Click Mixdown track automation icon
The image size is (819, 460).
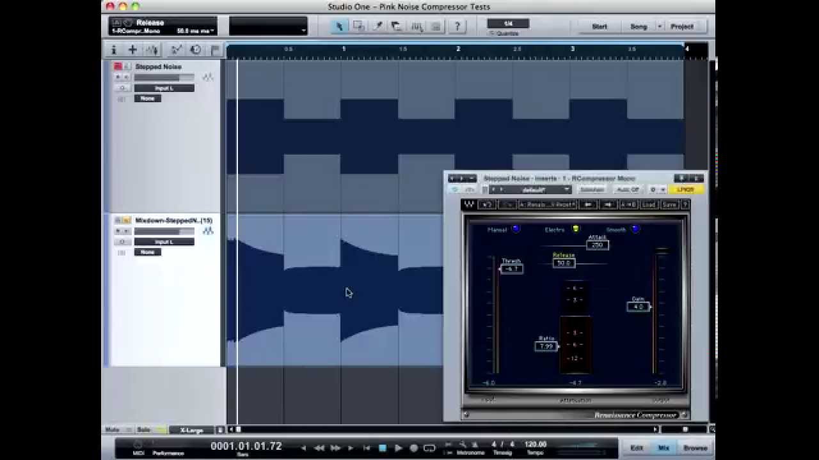click(208, 231)
